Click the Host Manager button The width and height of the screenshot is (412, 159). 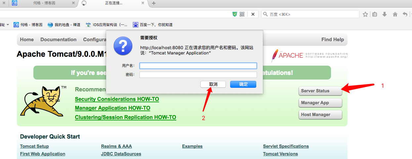pyautogui.click(x=320, y=114)
